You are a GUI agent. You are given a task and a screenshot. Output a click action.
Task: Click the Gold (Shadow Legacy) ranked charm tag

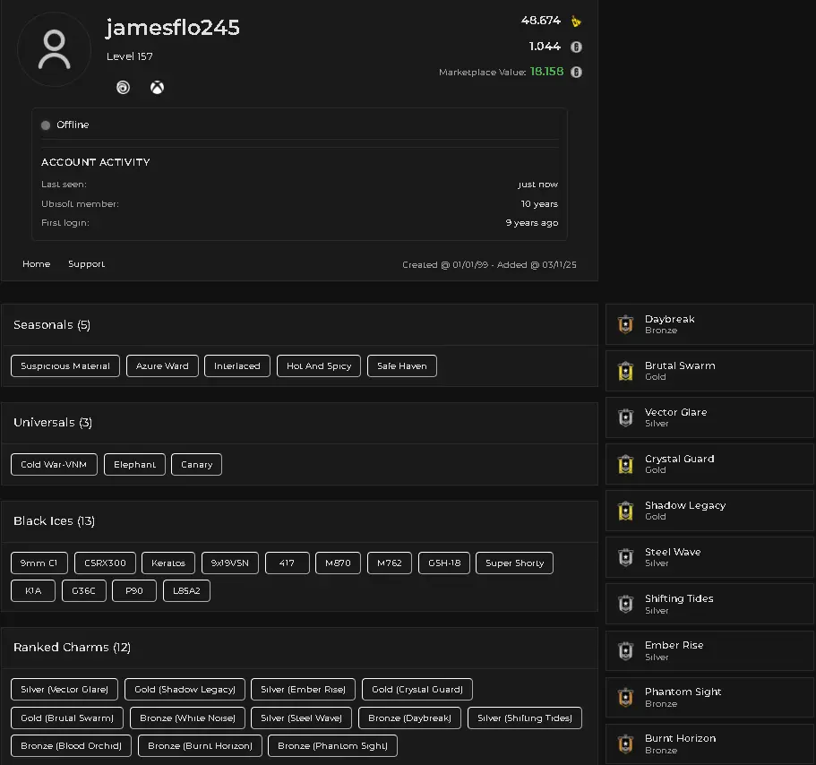tap(185, 690)
